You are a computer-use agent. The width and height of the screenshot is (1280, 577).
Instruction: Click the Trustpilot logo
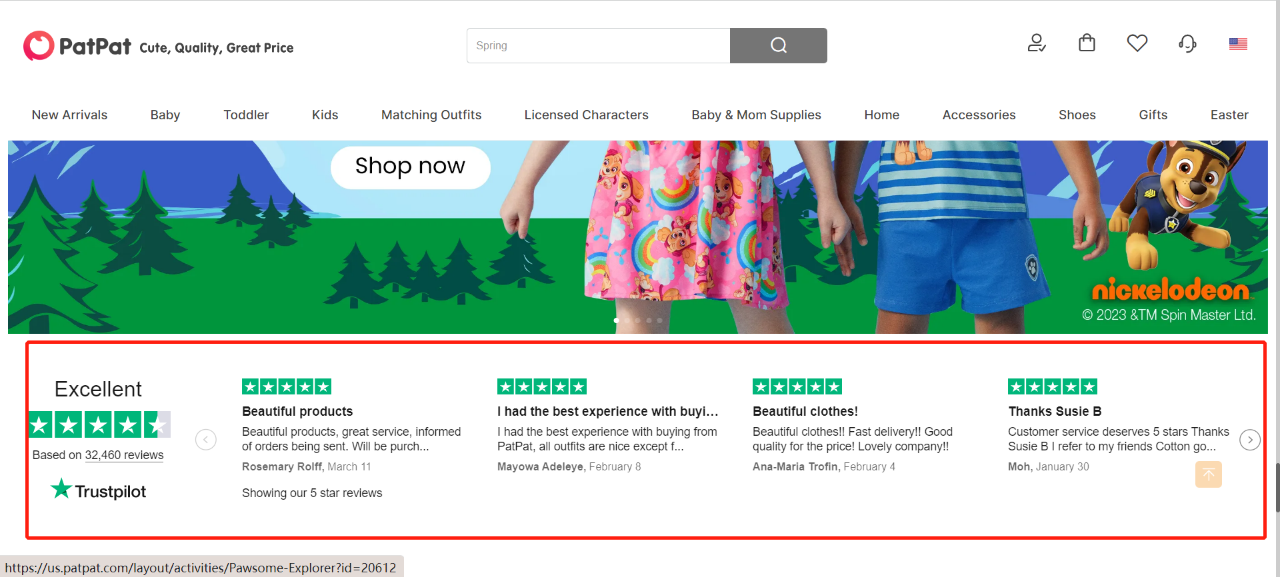(98, 490)
